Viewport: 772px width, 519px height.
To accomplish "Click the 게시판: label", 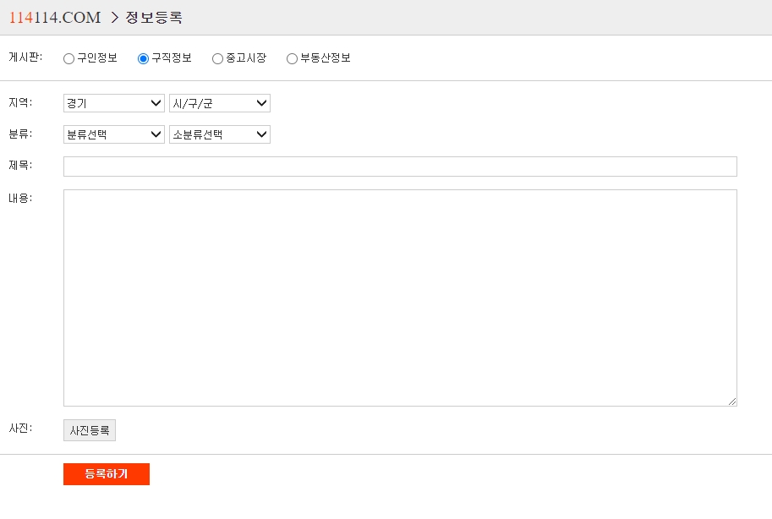I will pyautogui.click(x=25, y=57).
